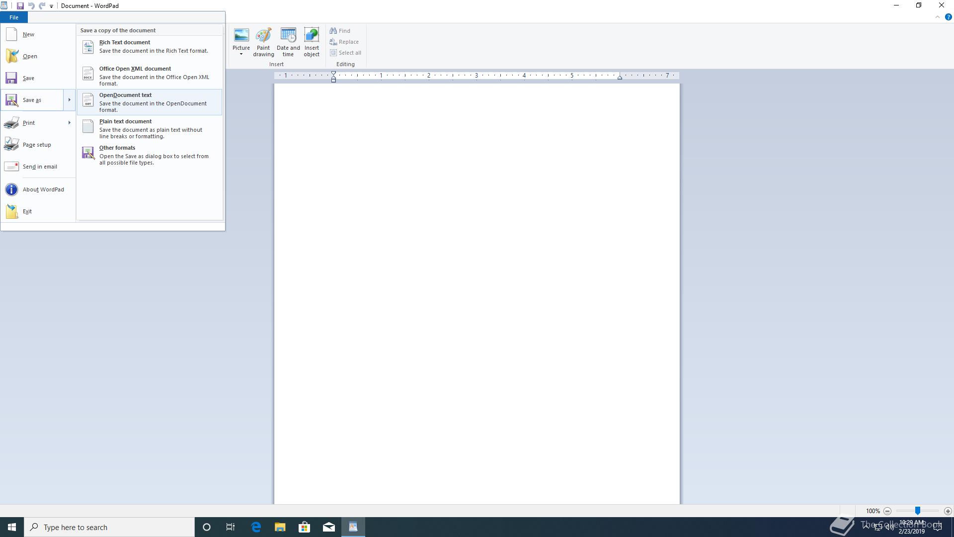Click the File tab
954x537 pixels.
(x=14, y=17)
